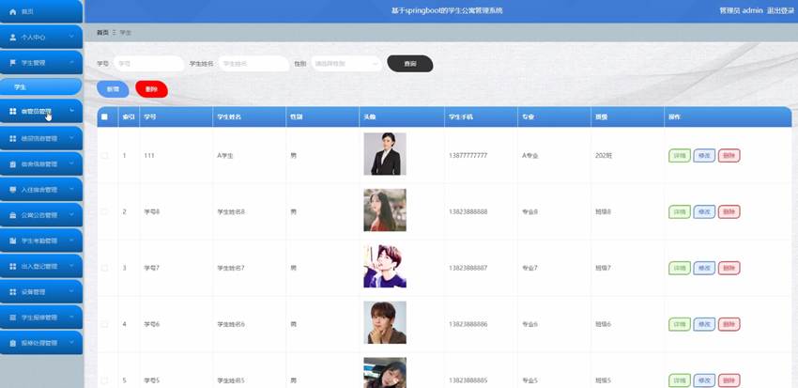The height and width of the screenshot is (388, 798).
Task: Click 修改 for row 学号5
Action: [x=704, y=380]
